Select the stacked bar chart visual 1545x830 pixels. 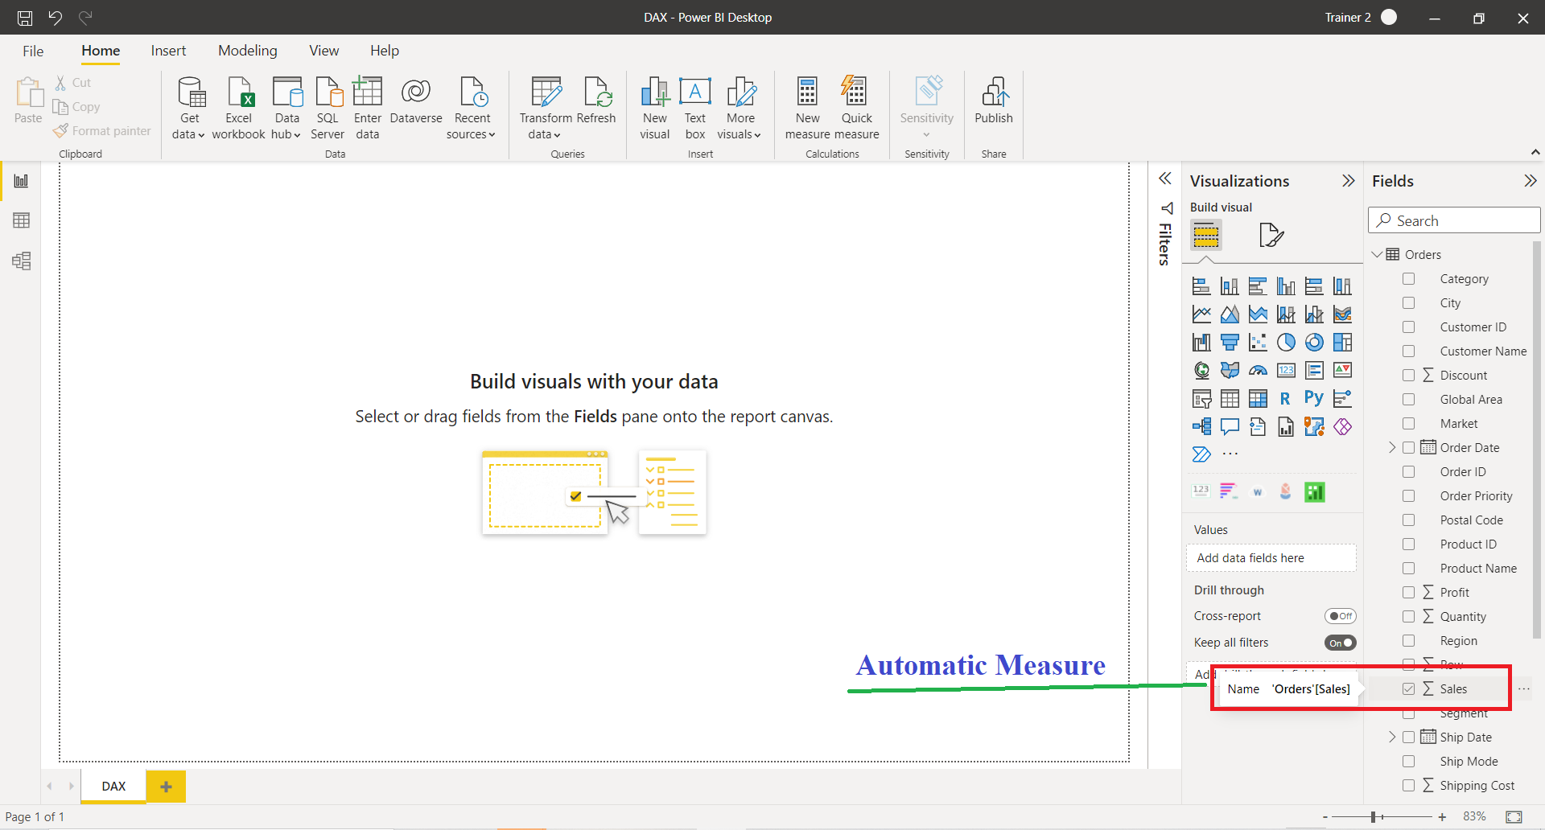click(x=1201, y=286)
